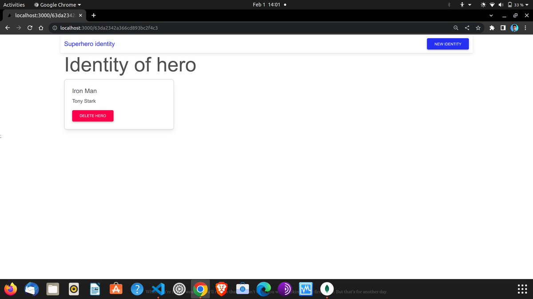Click the NEW IDENTITY button
The width and height of the screenshot is (533, 299).
[448, 44]
